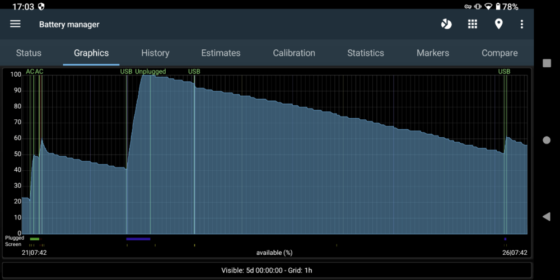Tap the shield icon beside the clock
This screenshot has height=280, width=560.
coord(41,6)
